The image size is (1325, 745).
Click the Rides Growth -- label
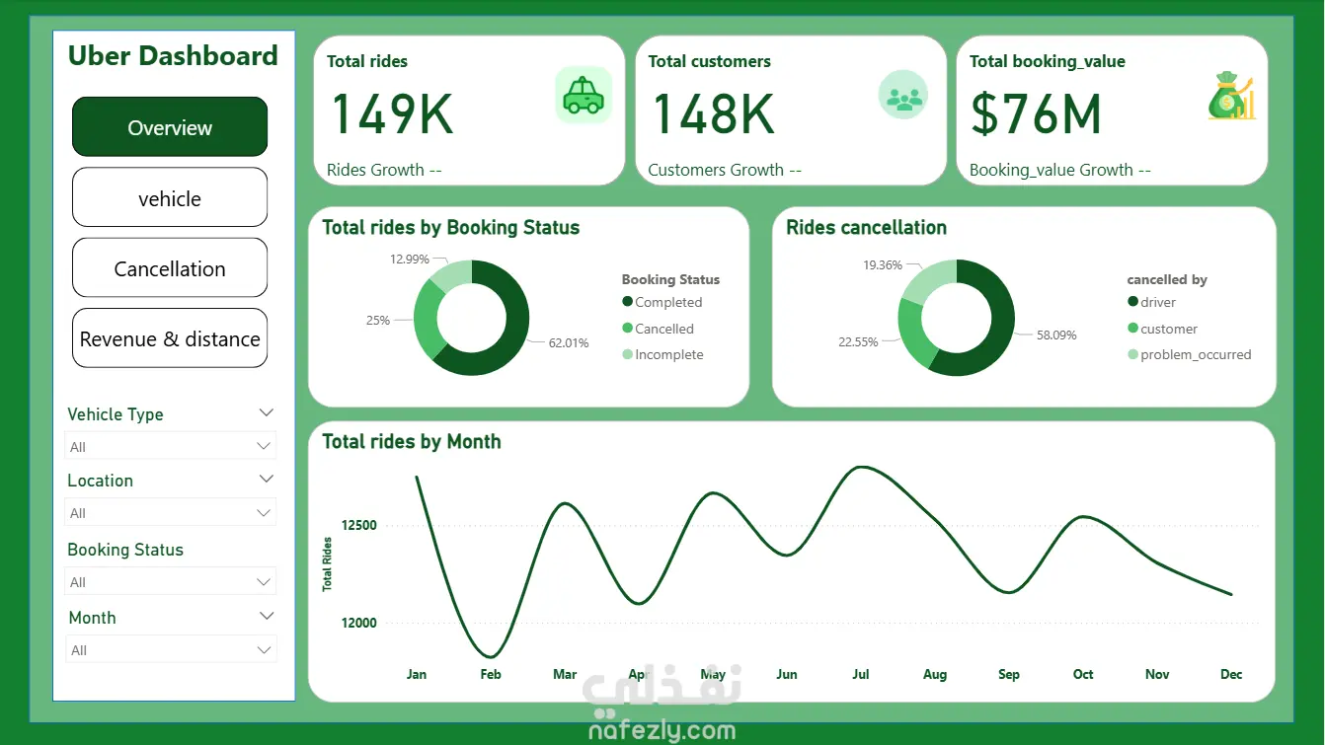tap(384, 170)
